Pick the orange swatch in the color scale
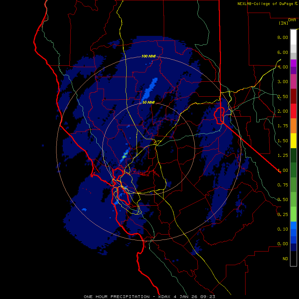This screenshot has width=299, height=299. point(293,126)
